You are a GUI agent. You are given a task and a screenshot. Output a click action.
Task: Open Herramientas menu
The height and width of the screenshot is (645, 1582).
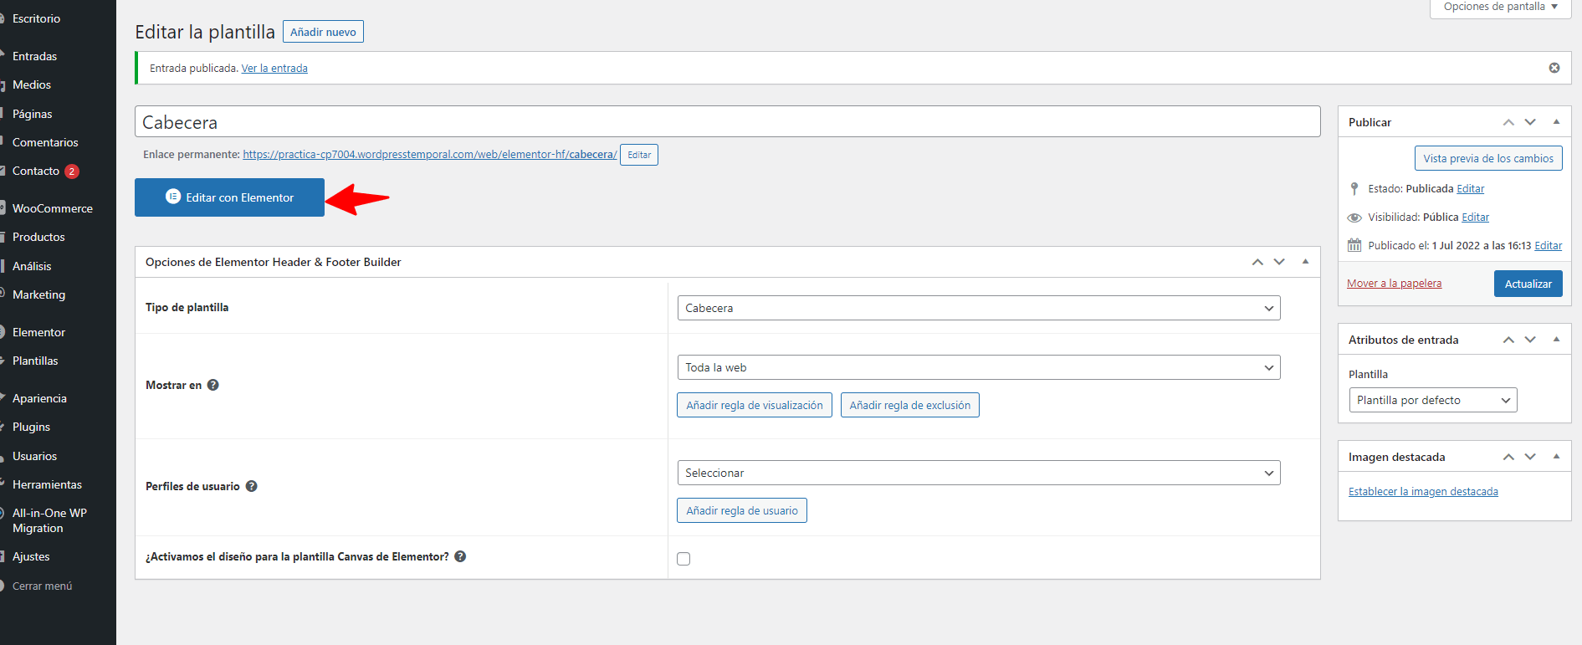pyautogui.click(x=47, y=484)
